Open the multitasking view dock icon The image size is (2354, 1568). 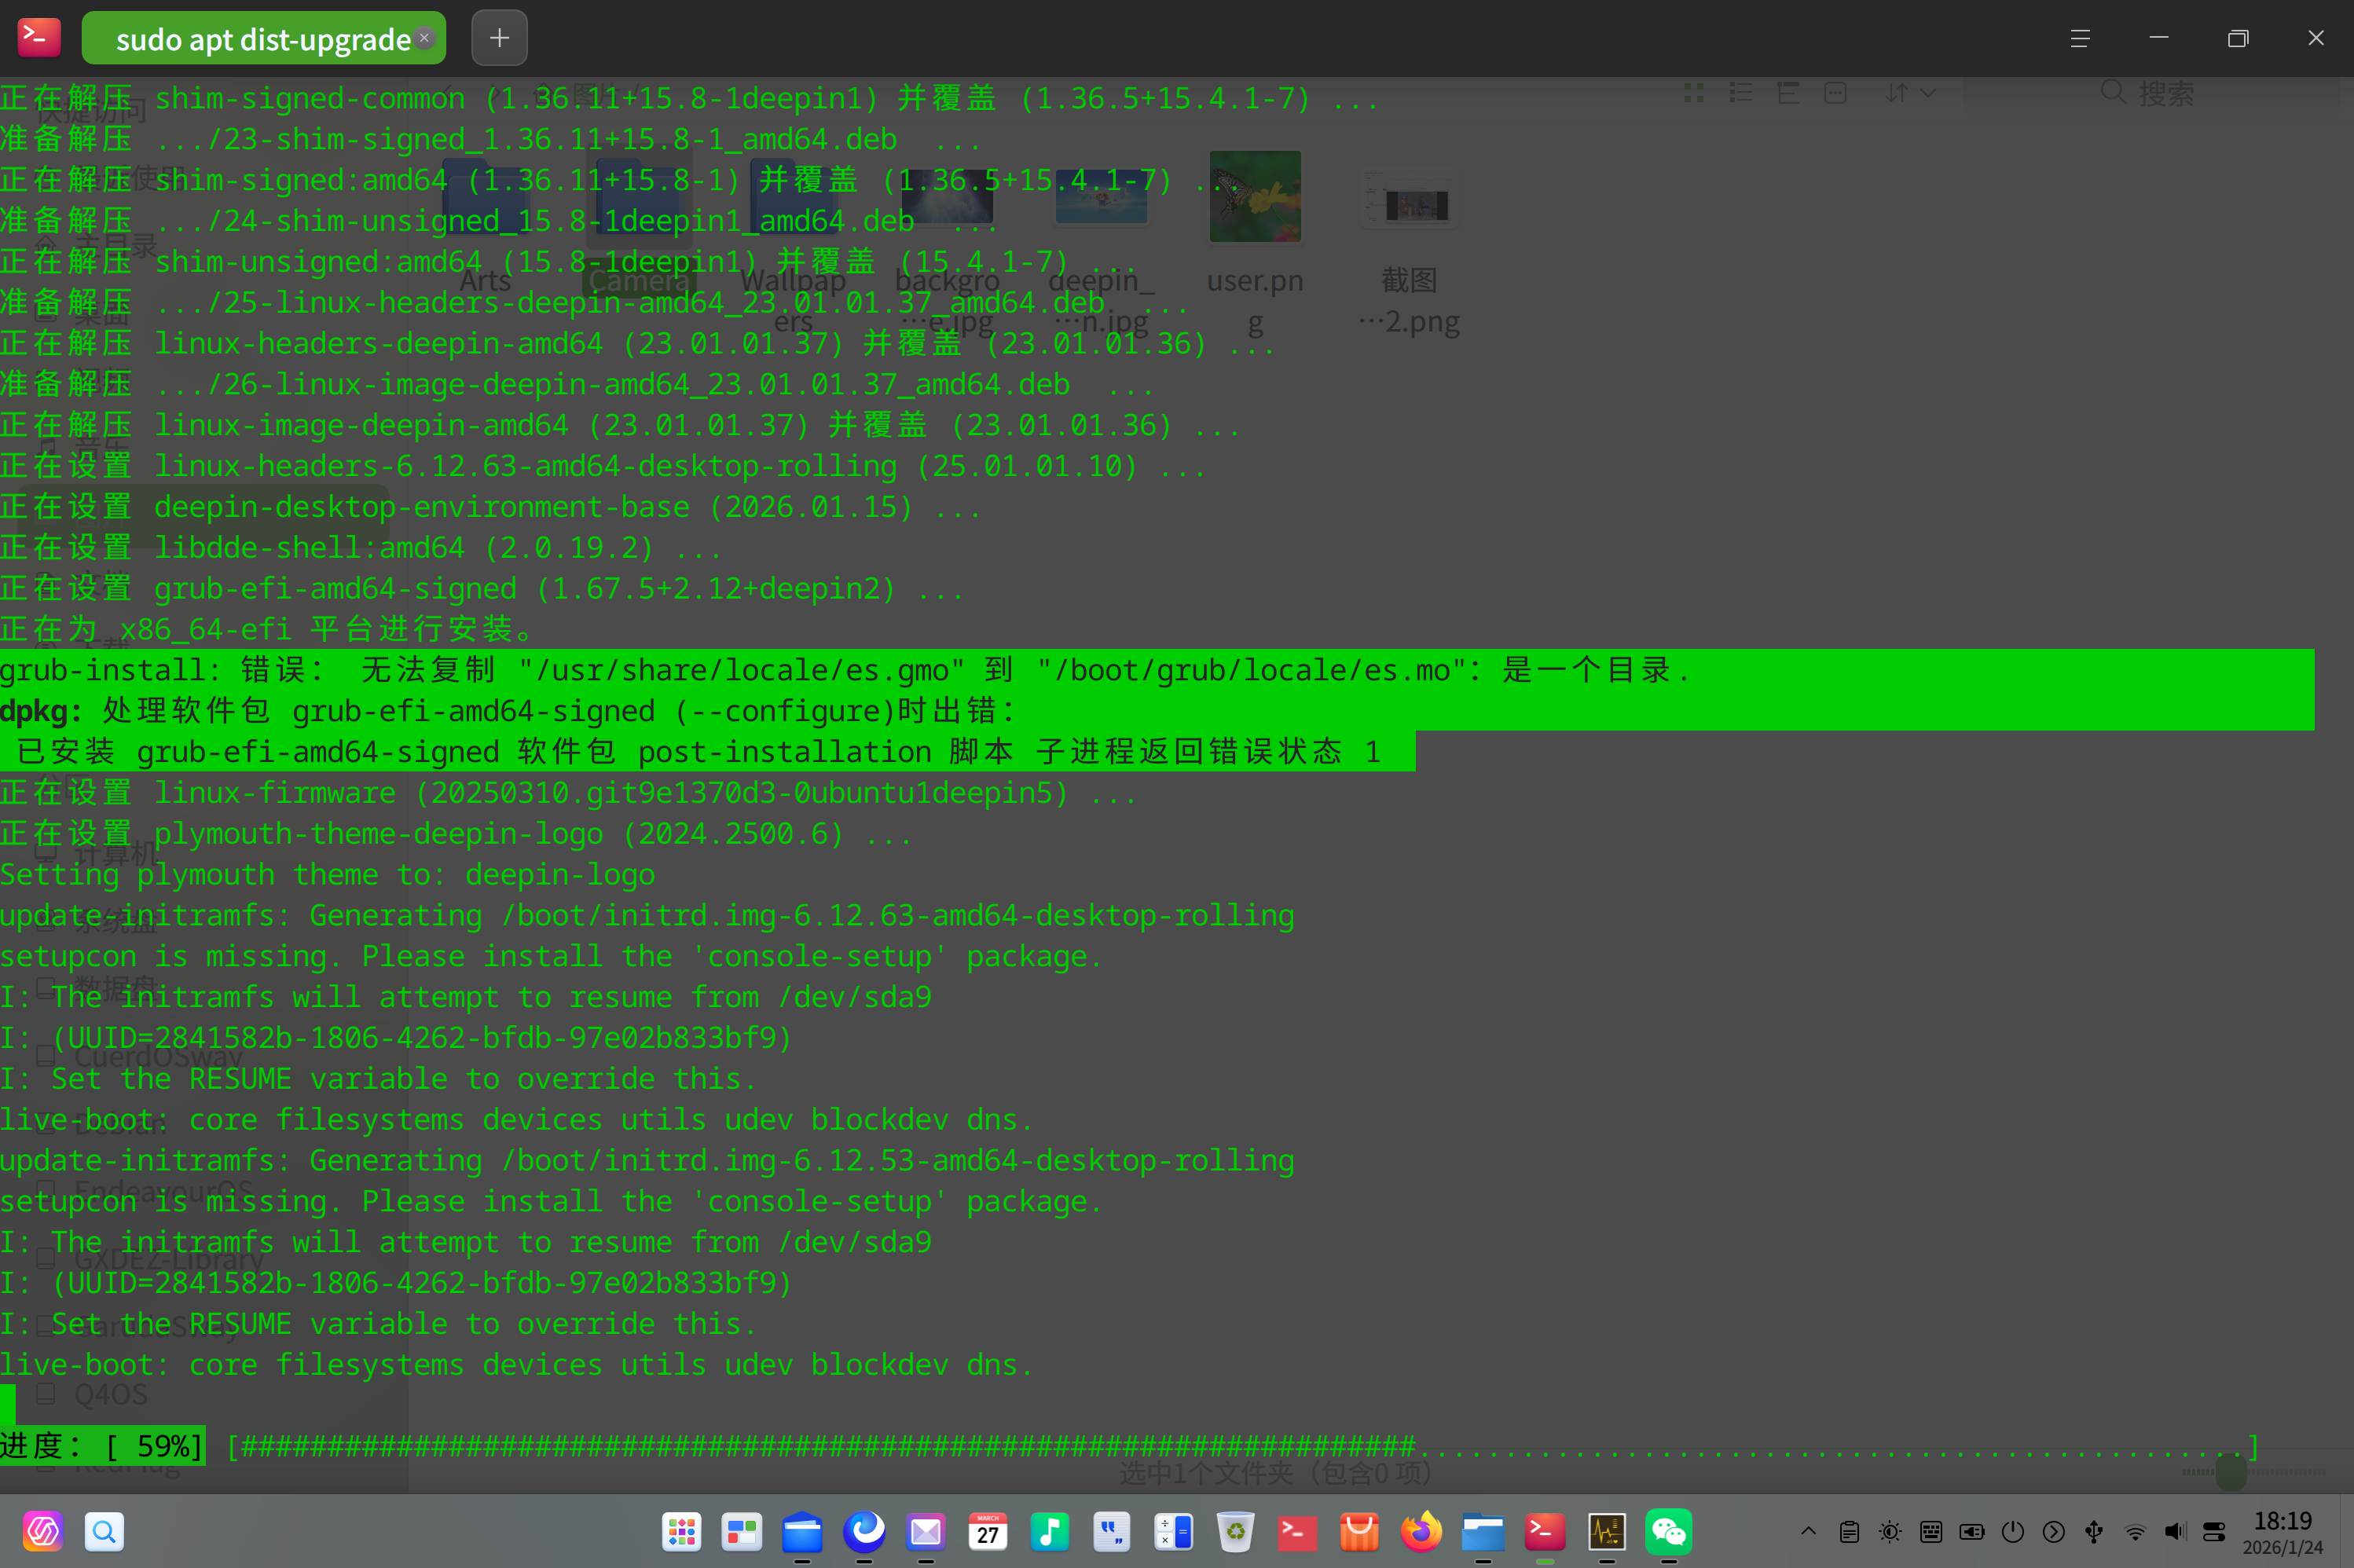pos(741,1531)
